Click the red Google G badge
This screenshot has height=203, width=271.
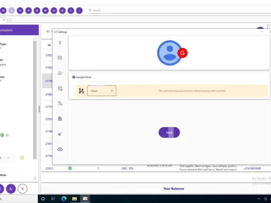click(x=182, y=53)
